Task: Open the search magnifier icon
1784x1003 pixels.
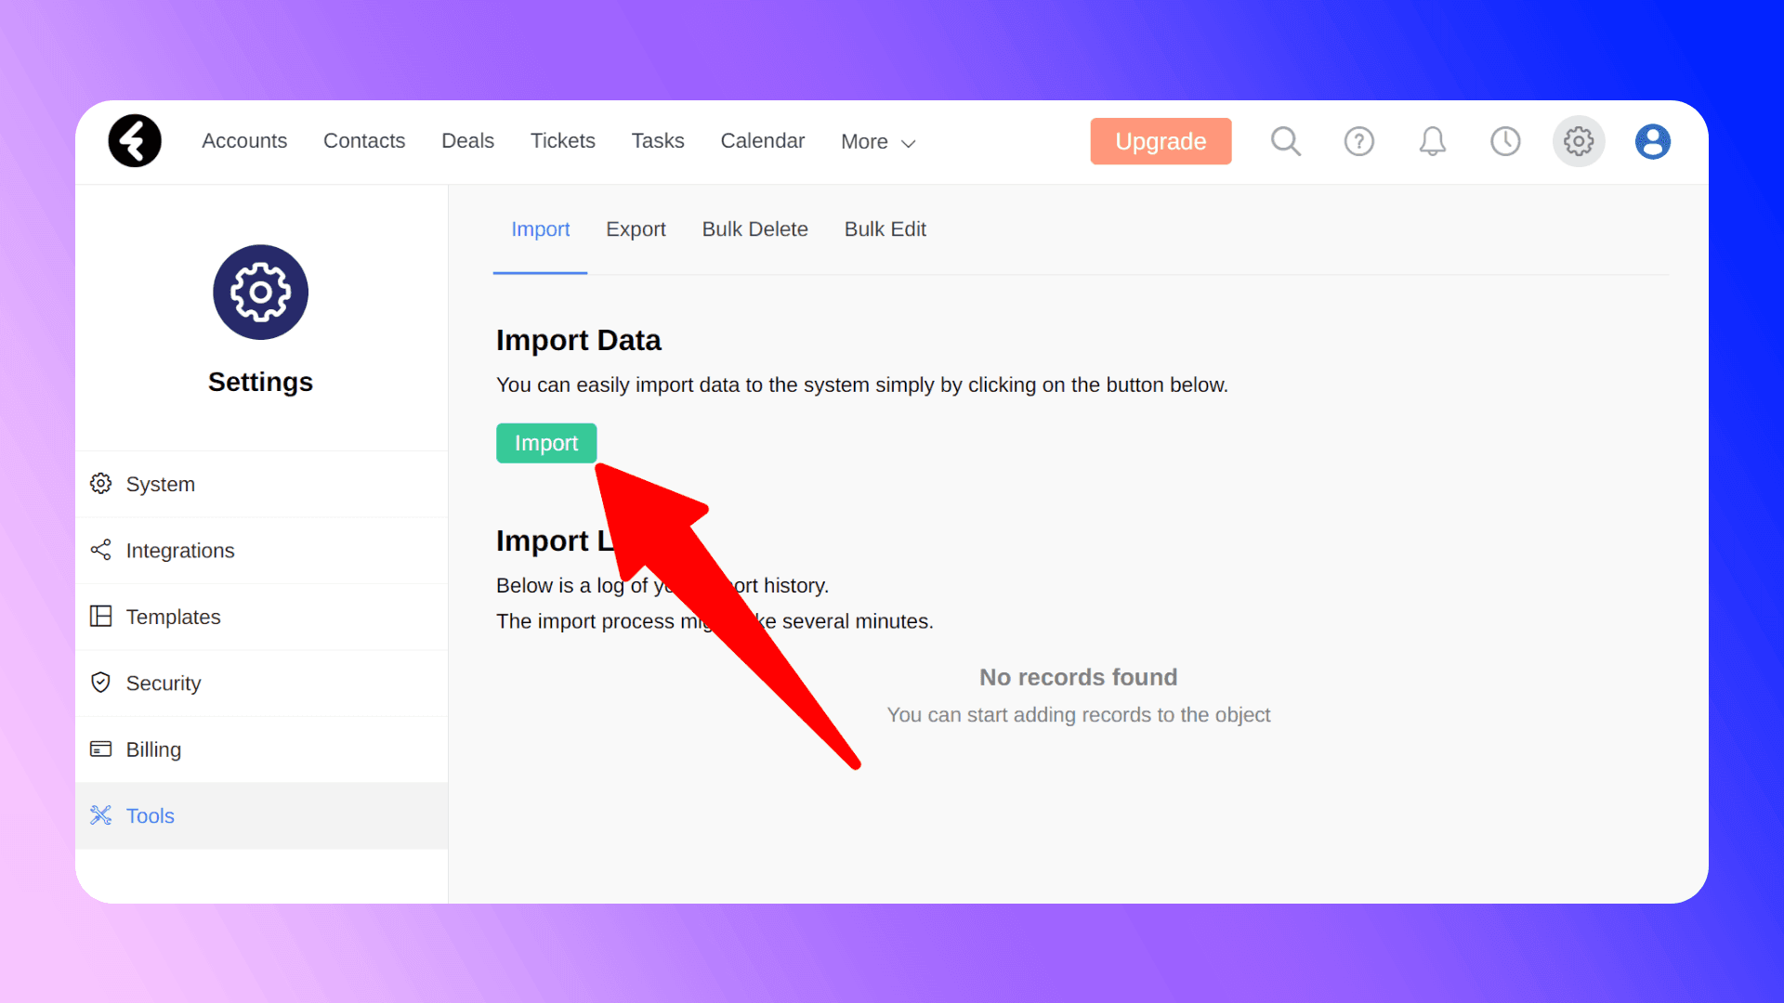Action: (x=1286, y=141)
